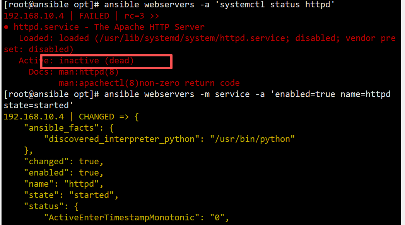Click the red "FAILED" result text

(94, 16)
